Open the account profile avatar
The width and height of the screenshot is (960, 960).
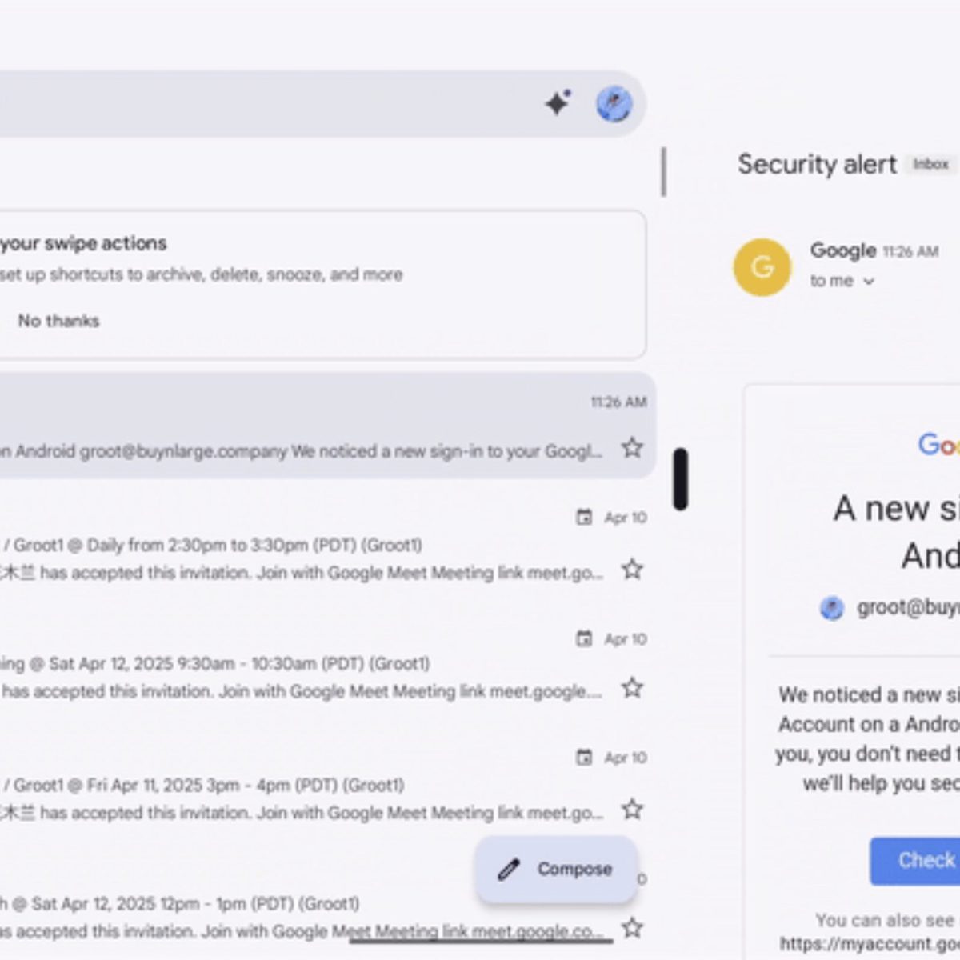click(x=614, y=104)
